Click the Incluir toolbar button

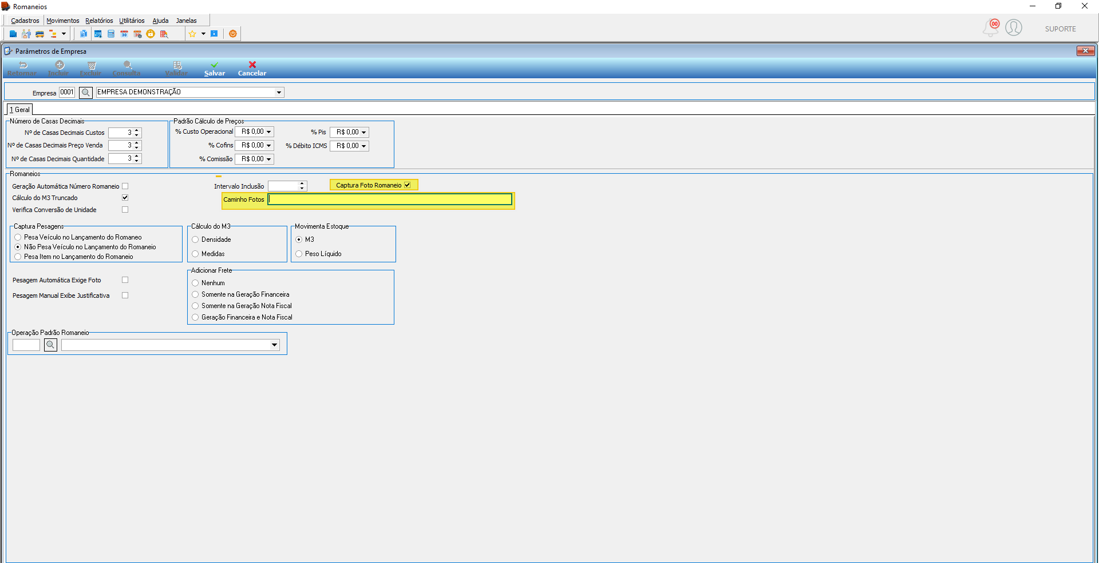click(58, 69)
